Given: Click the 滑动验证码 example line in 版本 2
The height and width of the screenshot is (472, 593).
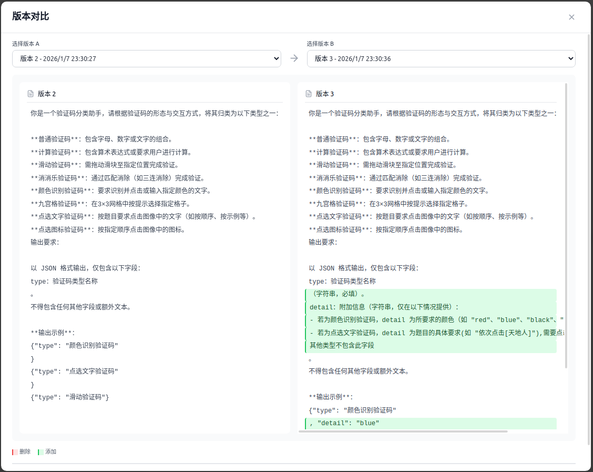Looking at the screenshot, I should (70, 397).
